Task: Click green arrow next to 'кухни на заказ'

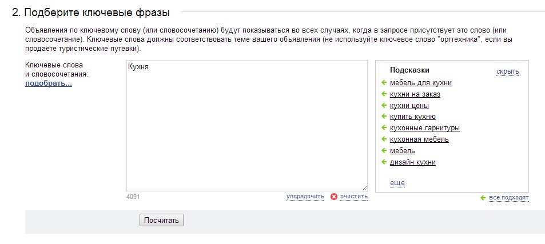Action: pos(384,94)
